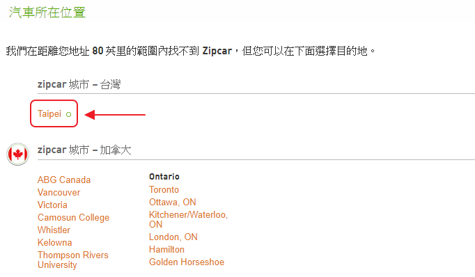
Task: Open the Camosun College link
Action: 73,218
